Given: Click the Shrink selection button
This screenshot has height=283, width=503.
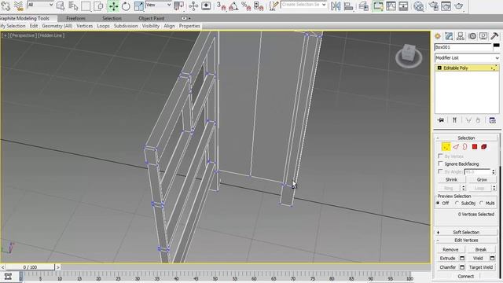Looking at the screenshot, I should pyautogui.click(x=451, y=180).
